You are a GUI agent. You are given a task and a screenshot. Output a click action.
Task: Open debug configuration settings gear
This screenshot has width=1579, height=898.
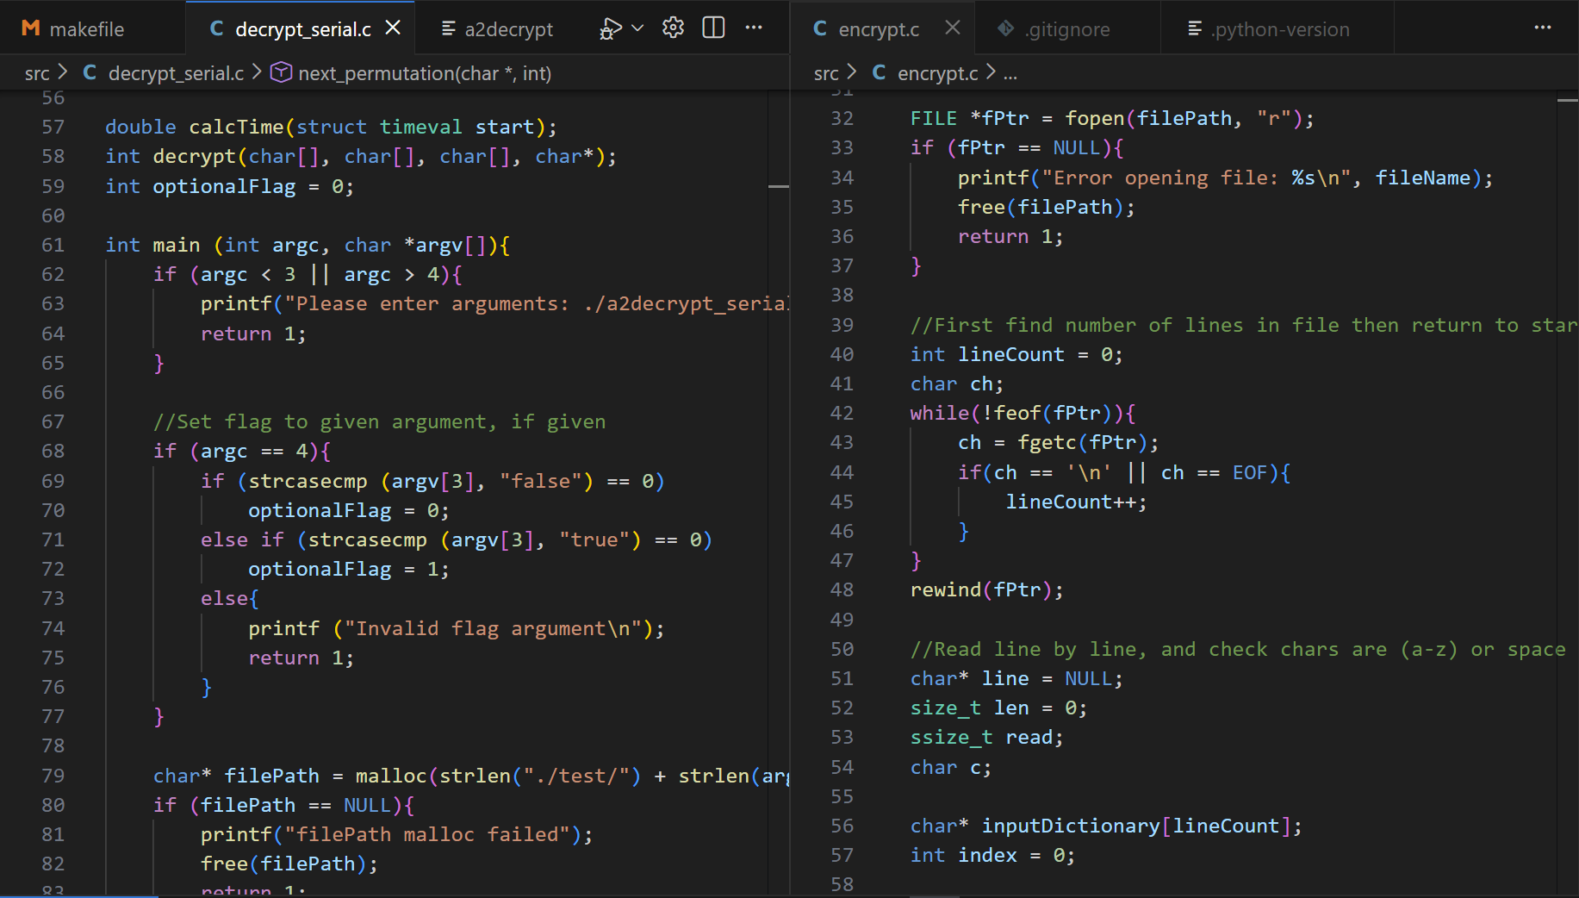(672, 28)
